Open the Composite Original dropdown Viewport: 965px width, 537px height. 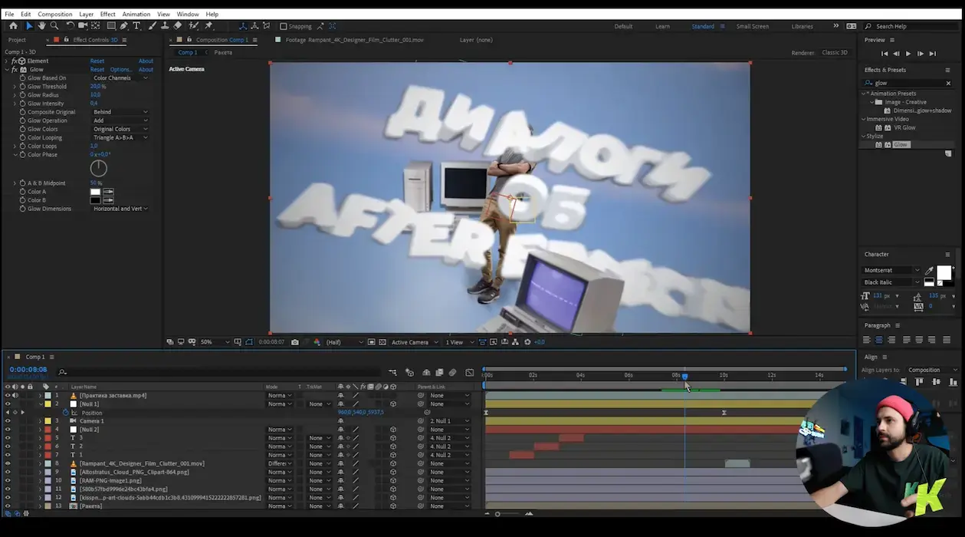(x=120, y=112)
